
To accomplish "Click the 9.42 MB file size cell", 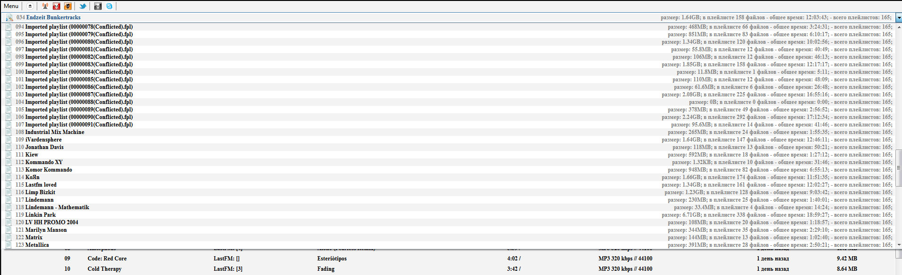I will pos(847,259).
